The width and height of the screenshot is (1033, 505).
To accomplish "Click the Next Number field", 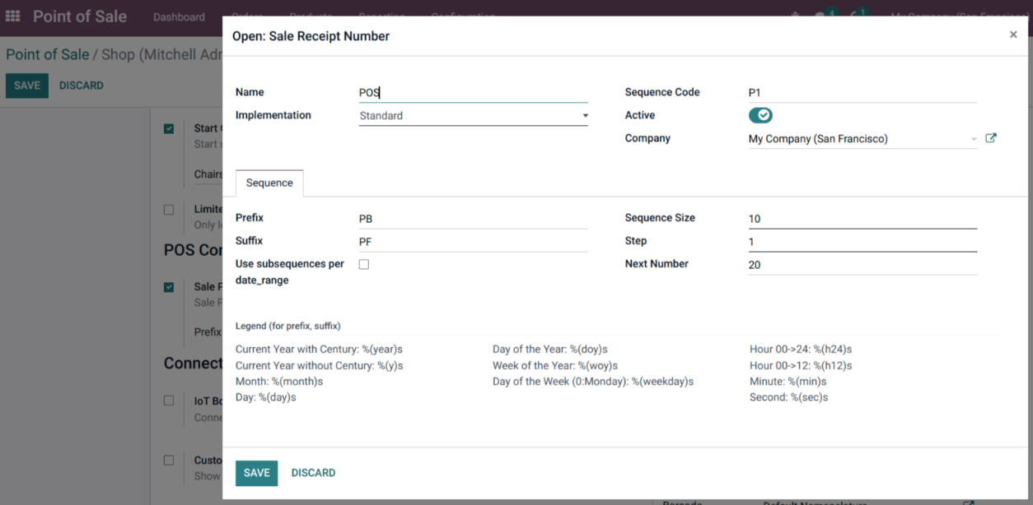I will pyautogui.click(x=862, y=265).
